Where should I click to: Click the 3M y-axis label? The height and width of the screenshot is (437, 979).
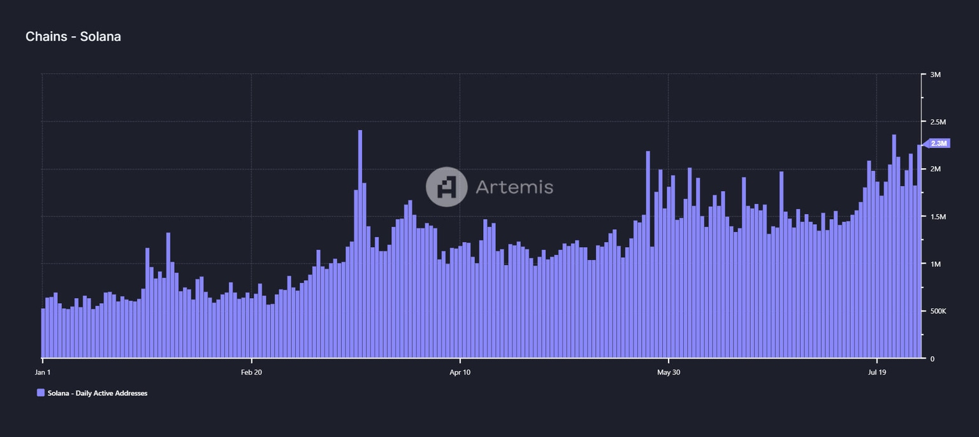click(936, 75)
